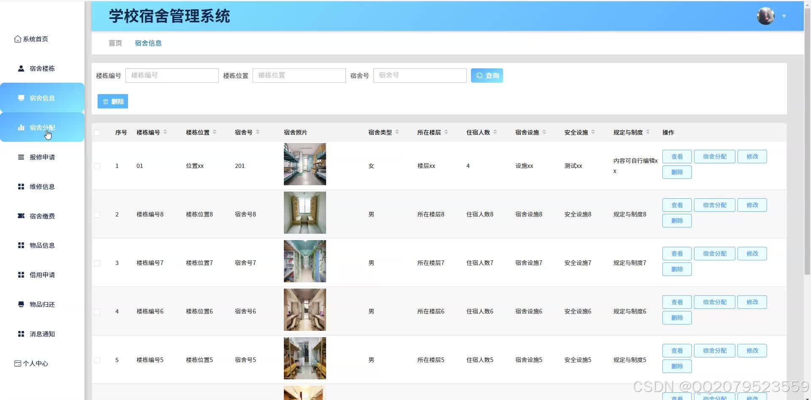Click the blue 删除 button above table
Image resolution: width=811 pixels, height=400 pixels.
tap(113, 101)
